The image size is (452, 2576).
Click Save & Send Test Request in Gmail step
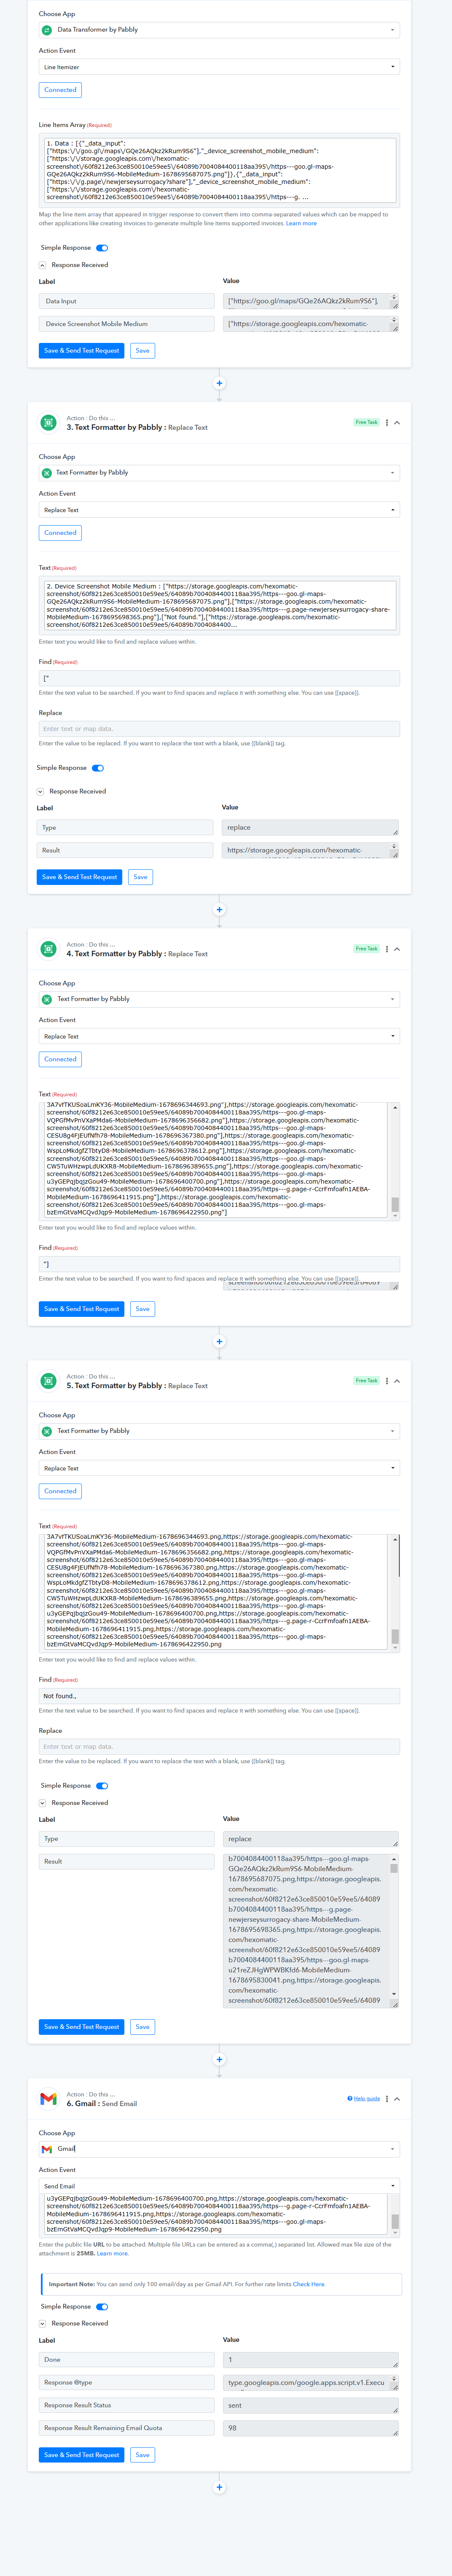[81, 2455]
